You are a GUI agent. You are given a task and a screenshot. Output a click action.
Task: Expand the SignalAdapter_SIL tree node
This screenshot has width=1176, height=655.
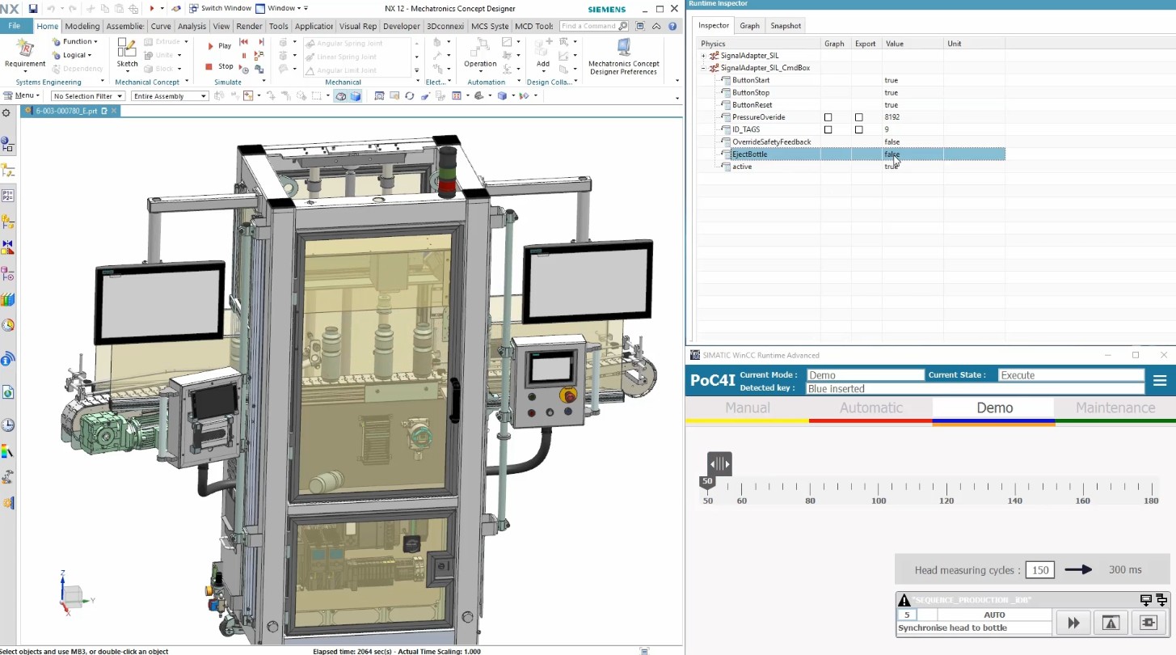point(704,56)
